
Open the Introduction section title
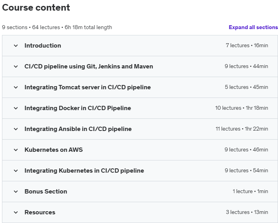(x=43, y=46)
